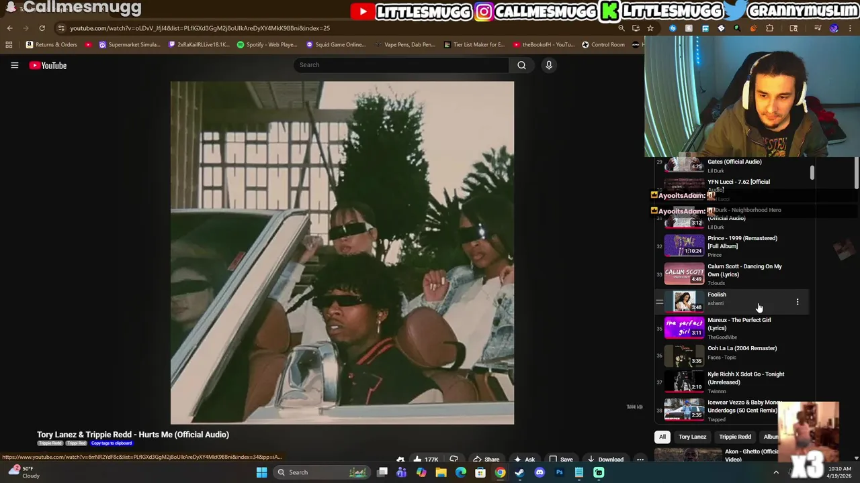The width and height of the screenshot is (860, 483).
Task: Go back in the browser
Action: tap(9, 28)
